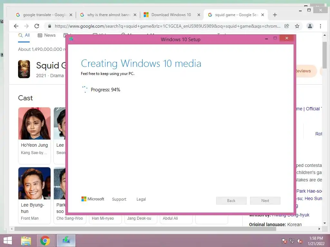Open Action Center flag tray icon

click(x=284, y=241)
